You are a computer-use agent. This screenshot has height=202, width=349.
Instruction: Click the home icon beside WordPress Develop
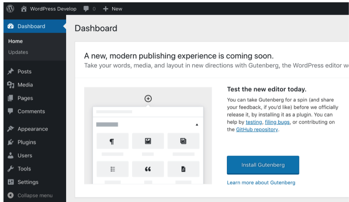tap(24, 9)
